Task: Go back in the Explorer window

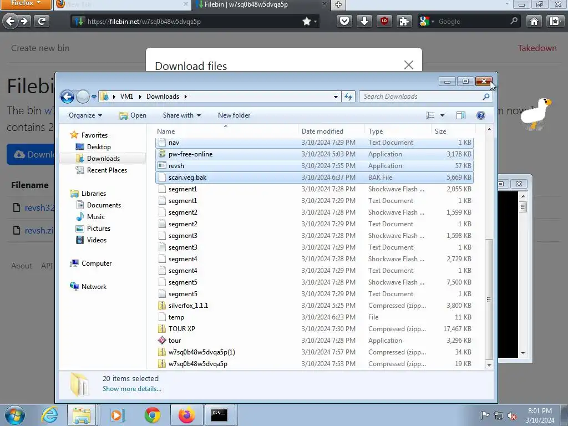Action: pos(67,97)
